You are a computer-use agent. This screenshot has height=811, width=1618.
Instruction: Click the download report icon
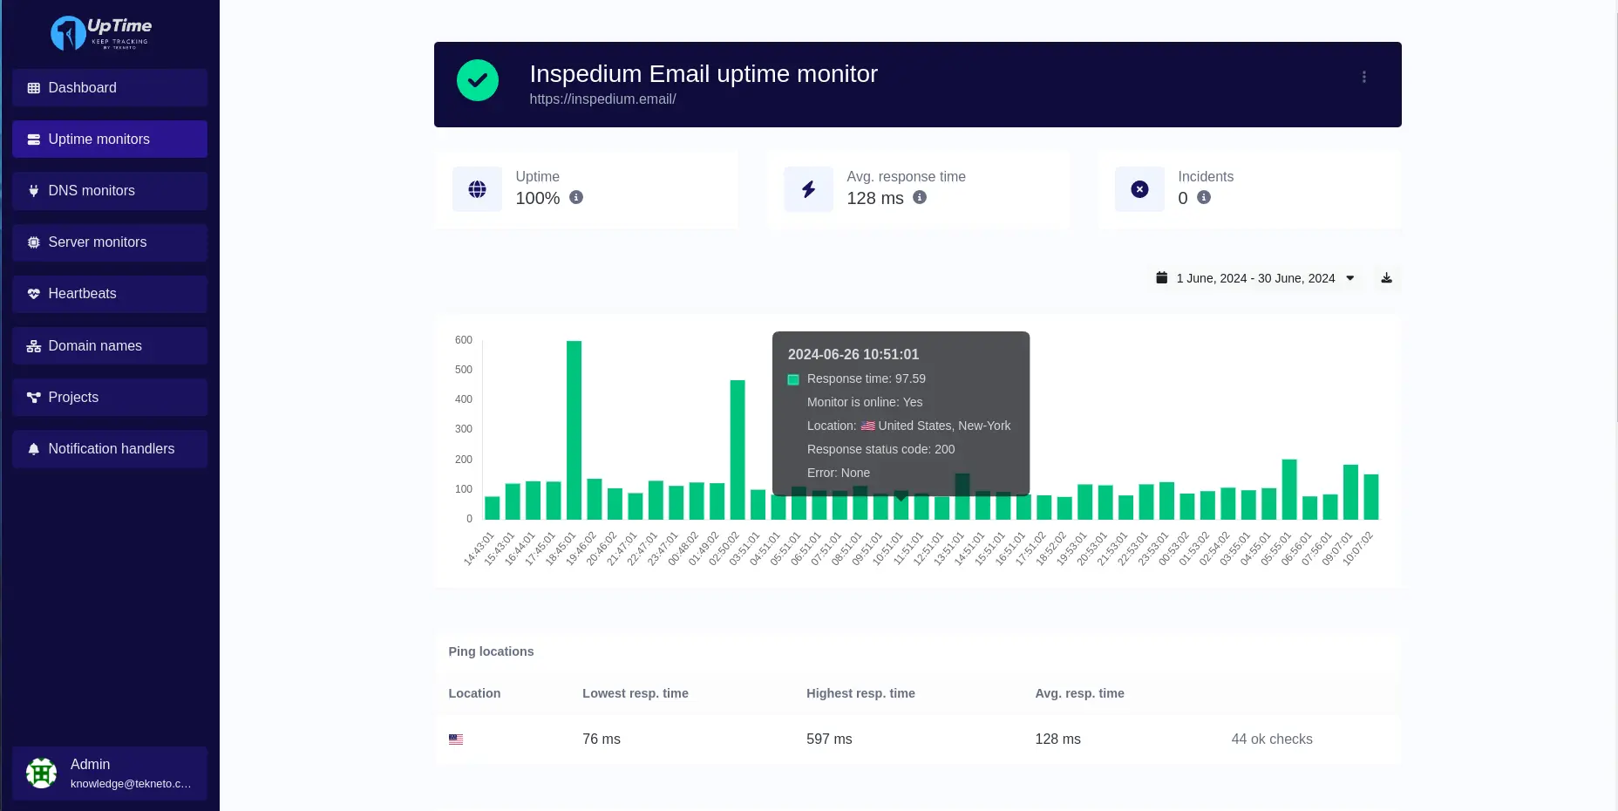tap(1387, 278)
